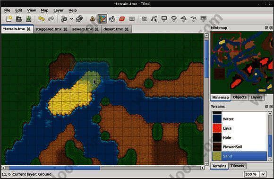This screenshot has width=274, height=179.
Task: Close the Mini-map dock panel
Action: 271,27
